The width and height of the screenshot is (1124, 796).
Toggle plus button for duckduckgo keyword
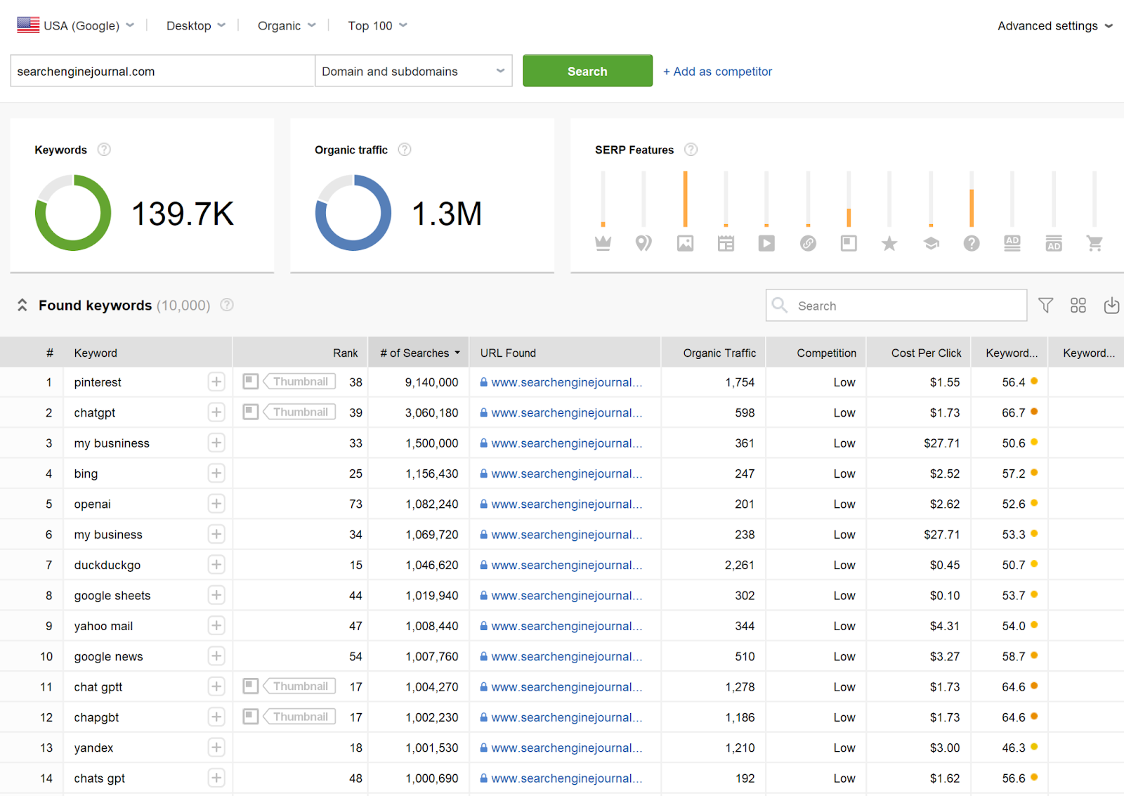(216, 565)
